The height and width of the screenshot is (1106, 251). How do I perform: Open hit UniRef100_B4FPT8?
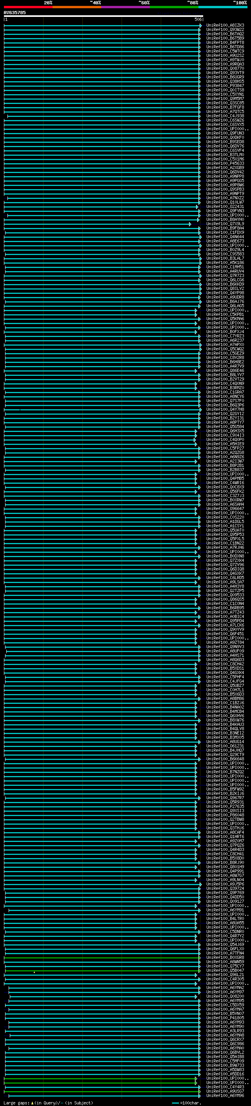pos(225,42)
